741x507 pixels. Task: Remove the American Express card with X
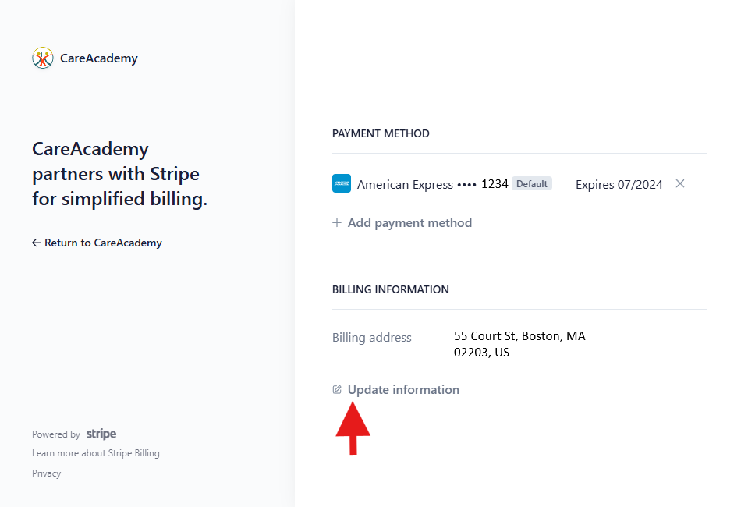pos(680,184)
